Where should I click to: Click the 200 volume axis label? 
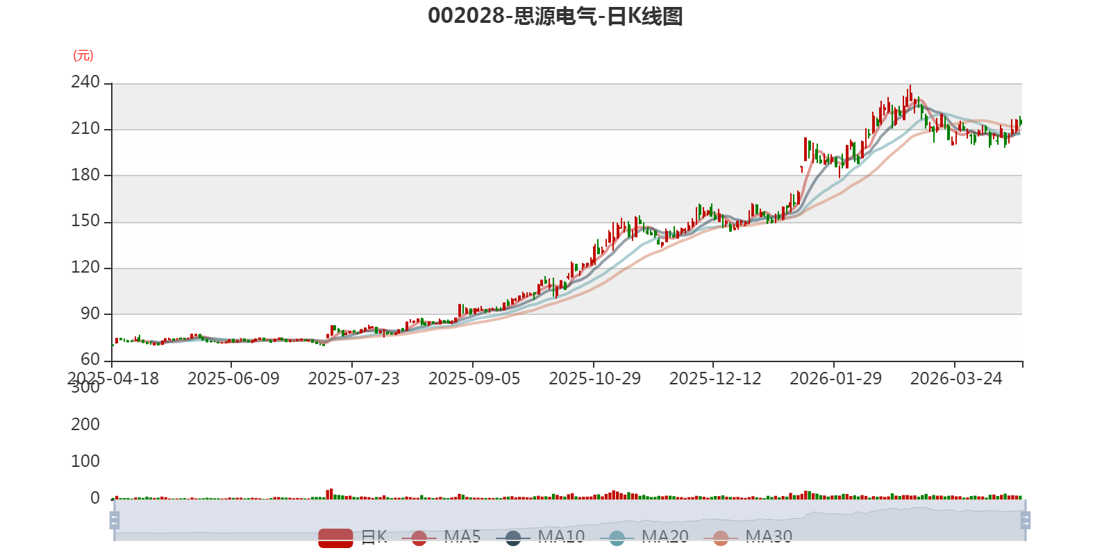[x=85, y=425]
